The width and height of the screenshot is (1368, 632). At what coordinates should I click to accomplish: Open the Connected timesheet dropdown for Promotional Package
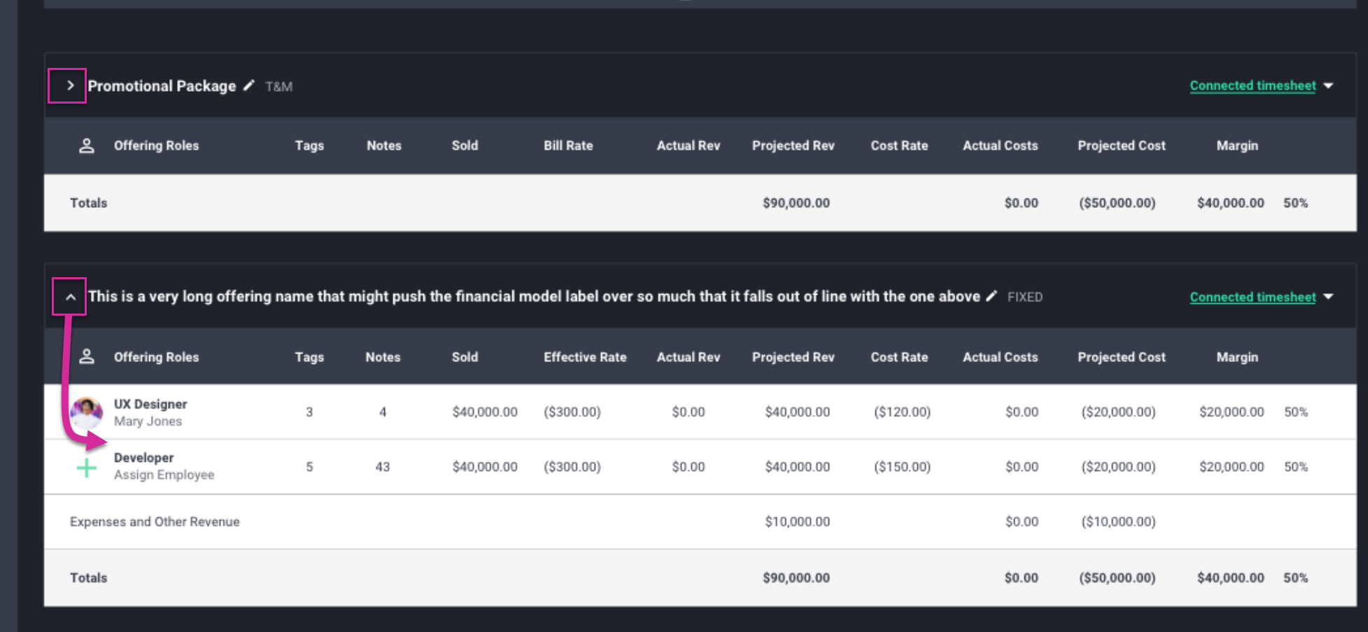(x=1329, y=85)
